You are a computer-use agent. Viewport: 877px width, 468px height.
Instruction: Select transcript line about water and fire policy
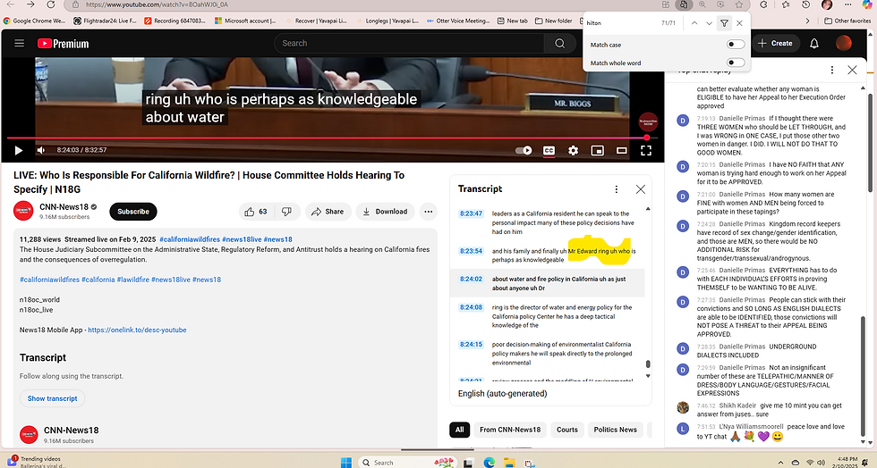point(548,283)
